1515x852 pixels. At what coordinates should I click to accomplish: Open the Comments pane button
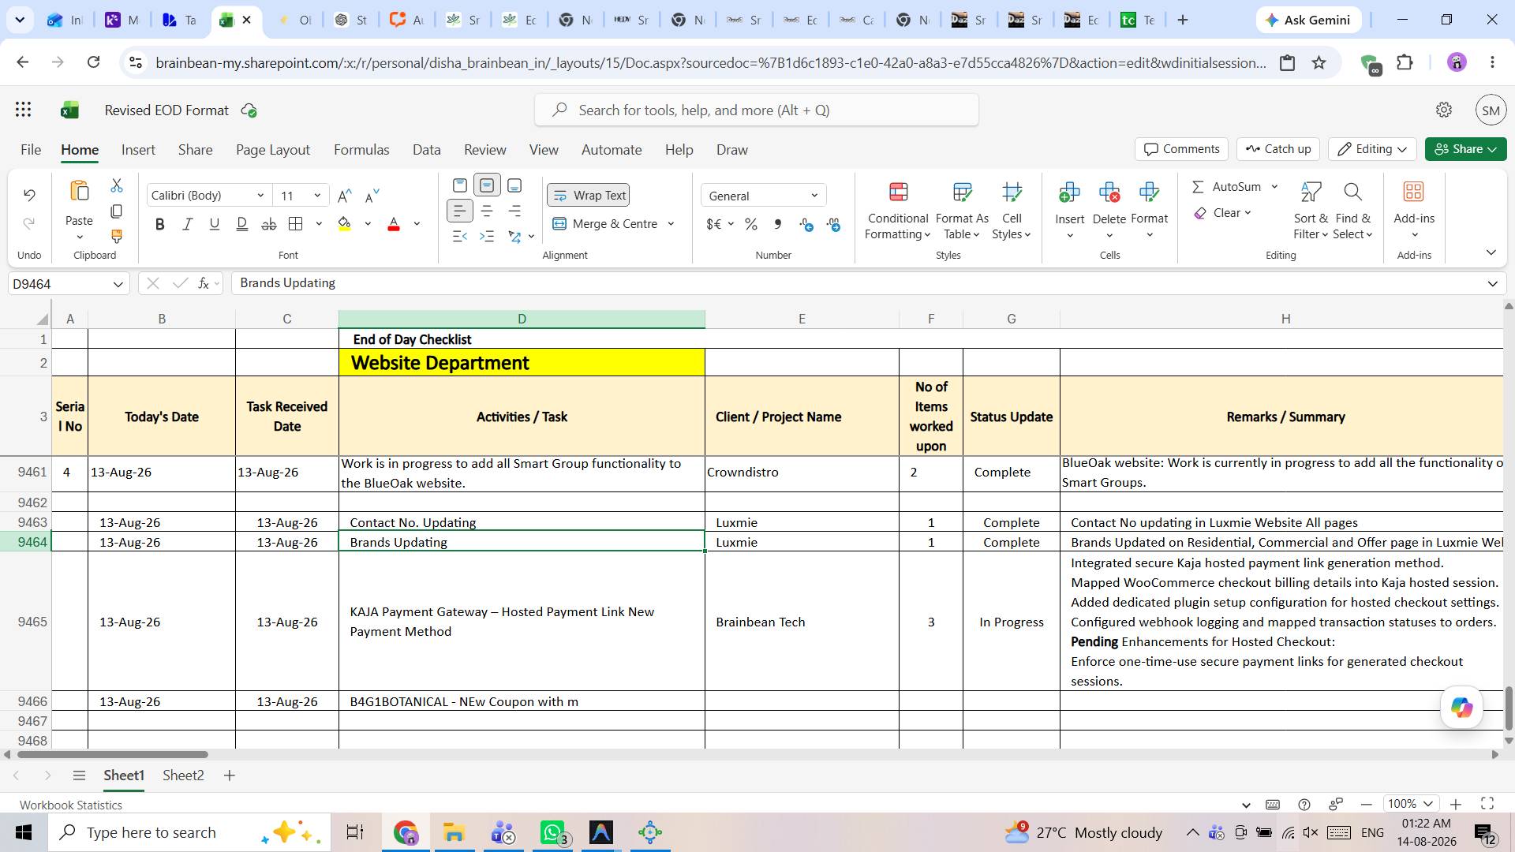(x=1182, y=149)
